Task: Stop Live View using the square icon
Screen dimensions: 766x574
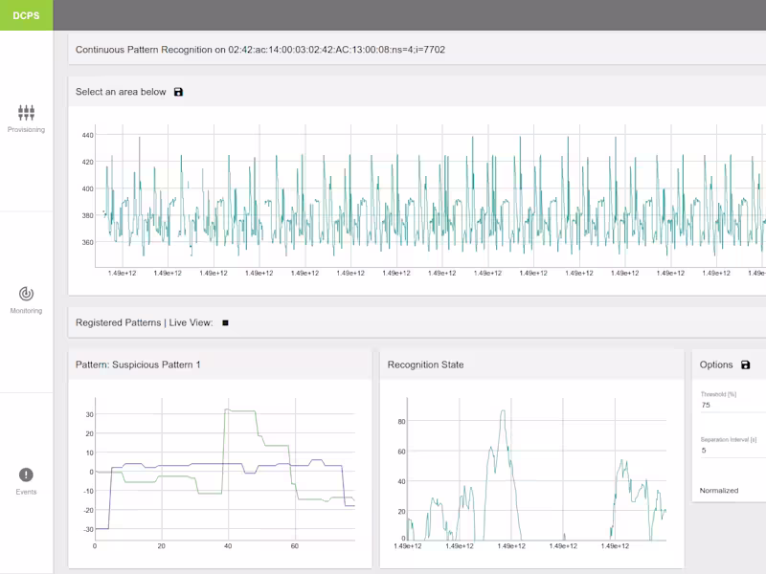Action: coord(225,323)
